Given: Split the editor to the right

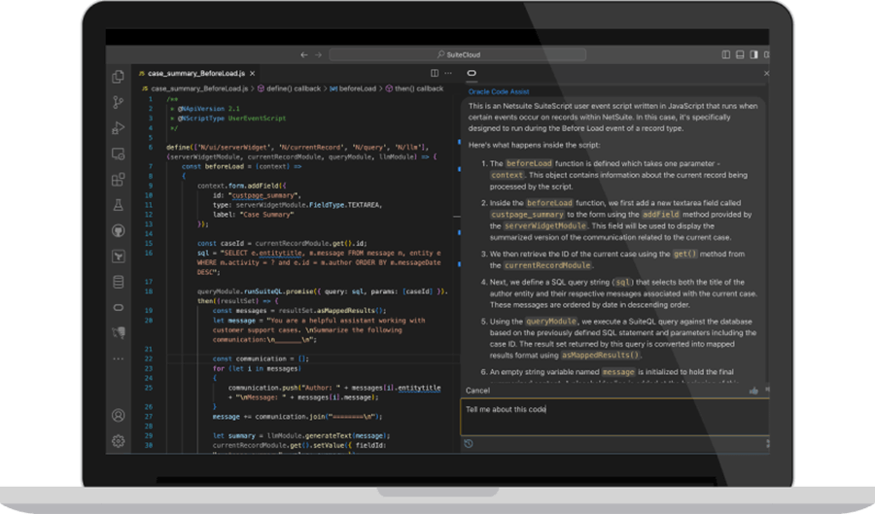Looking at the screenshot, I should (x=435, y=73).
